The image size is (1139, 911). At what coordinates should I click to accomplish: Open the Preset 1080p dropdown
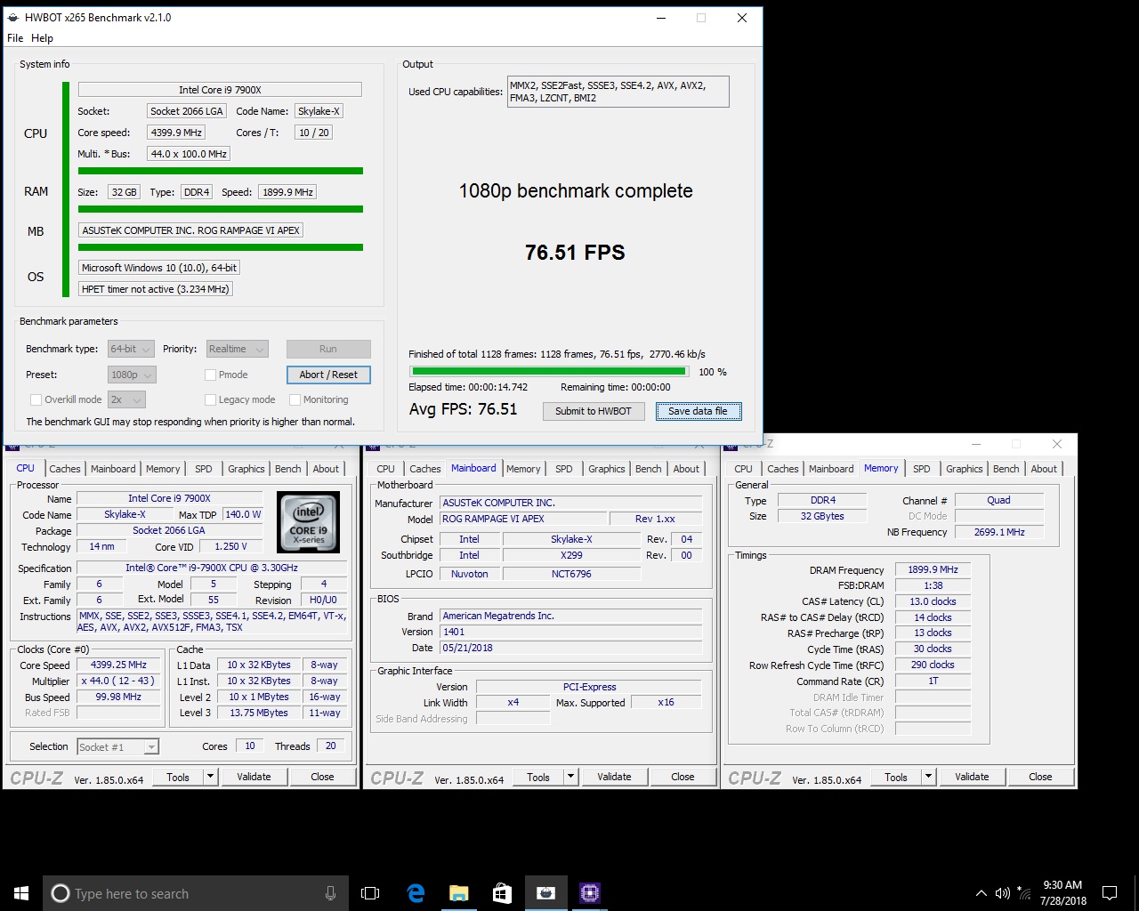click(x=133, y=375)
